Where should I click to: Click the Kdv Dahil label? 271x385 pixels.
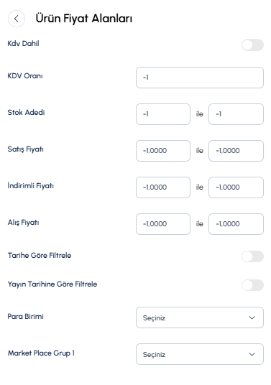[x=23, y=44]
